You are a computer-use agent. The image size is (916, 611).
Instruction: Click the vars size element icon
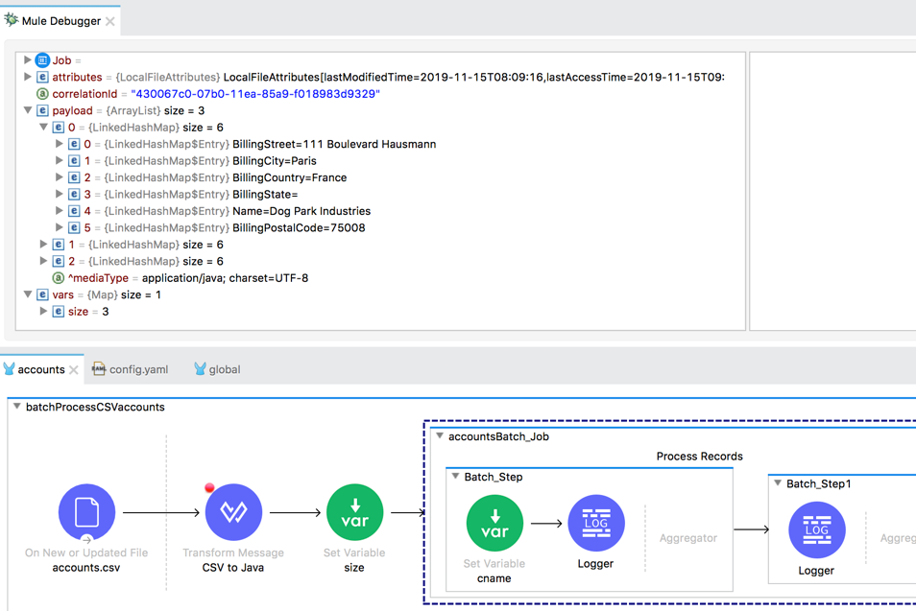[58, 311]
